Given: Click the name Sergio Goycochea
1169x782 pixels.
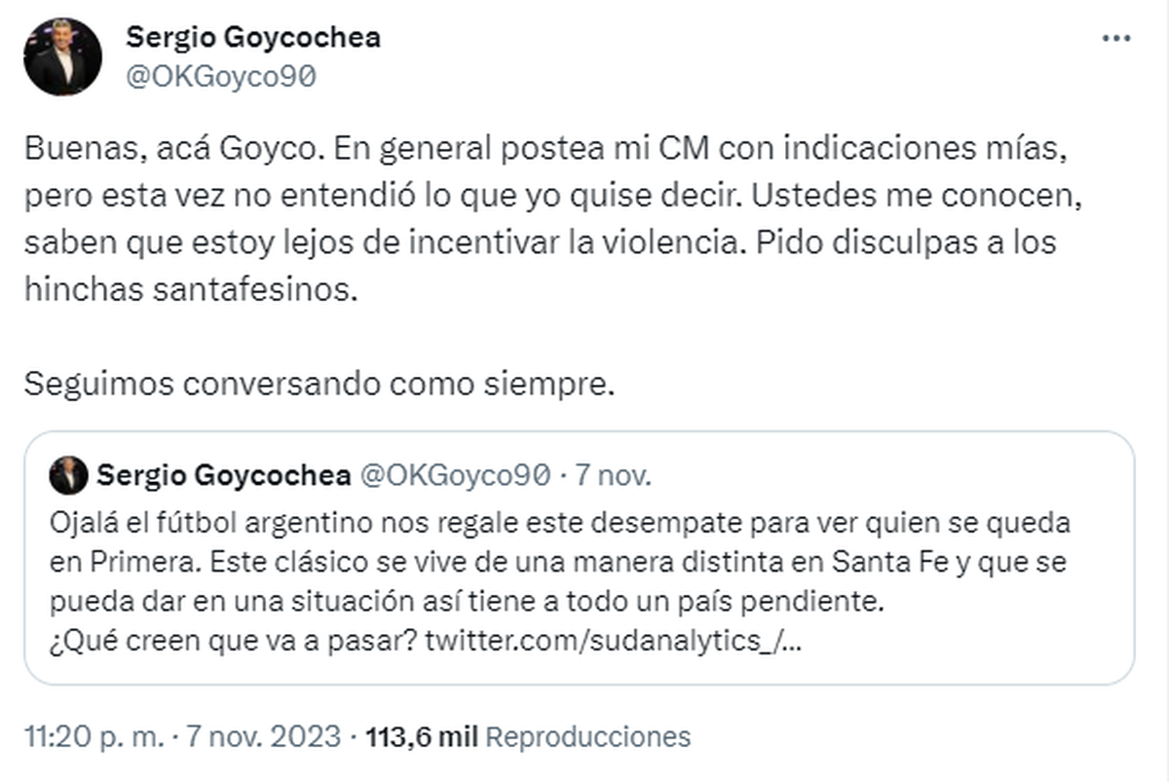Looking at the screenshot, I should (x=252, y=37).
